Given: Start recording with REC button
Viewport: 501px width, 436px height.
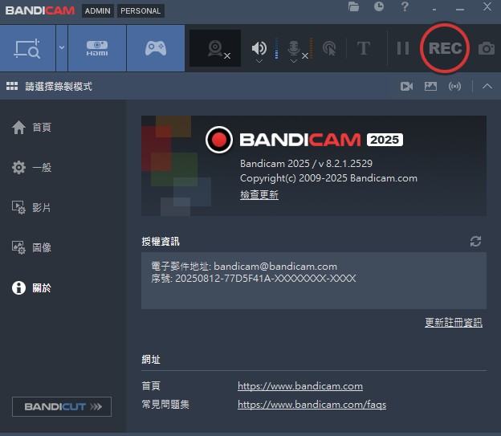Looking at the screenshot, I should click(x=445, y=48).
